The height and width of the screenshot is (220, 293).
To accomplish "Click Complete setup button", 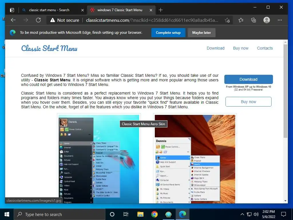I will (x=168, y=33).
